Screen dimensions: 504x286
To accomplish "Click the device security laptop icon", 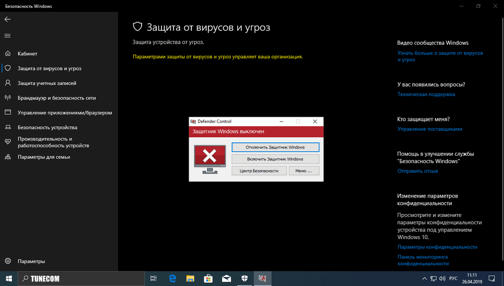I will pyautogui.click(x=8, y=127).
